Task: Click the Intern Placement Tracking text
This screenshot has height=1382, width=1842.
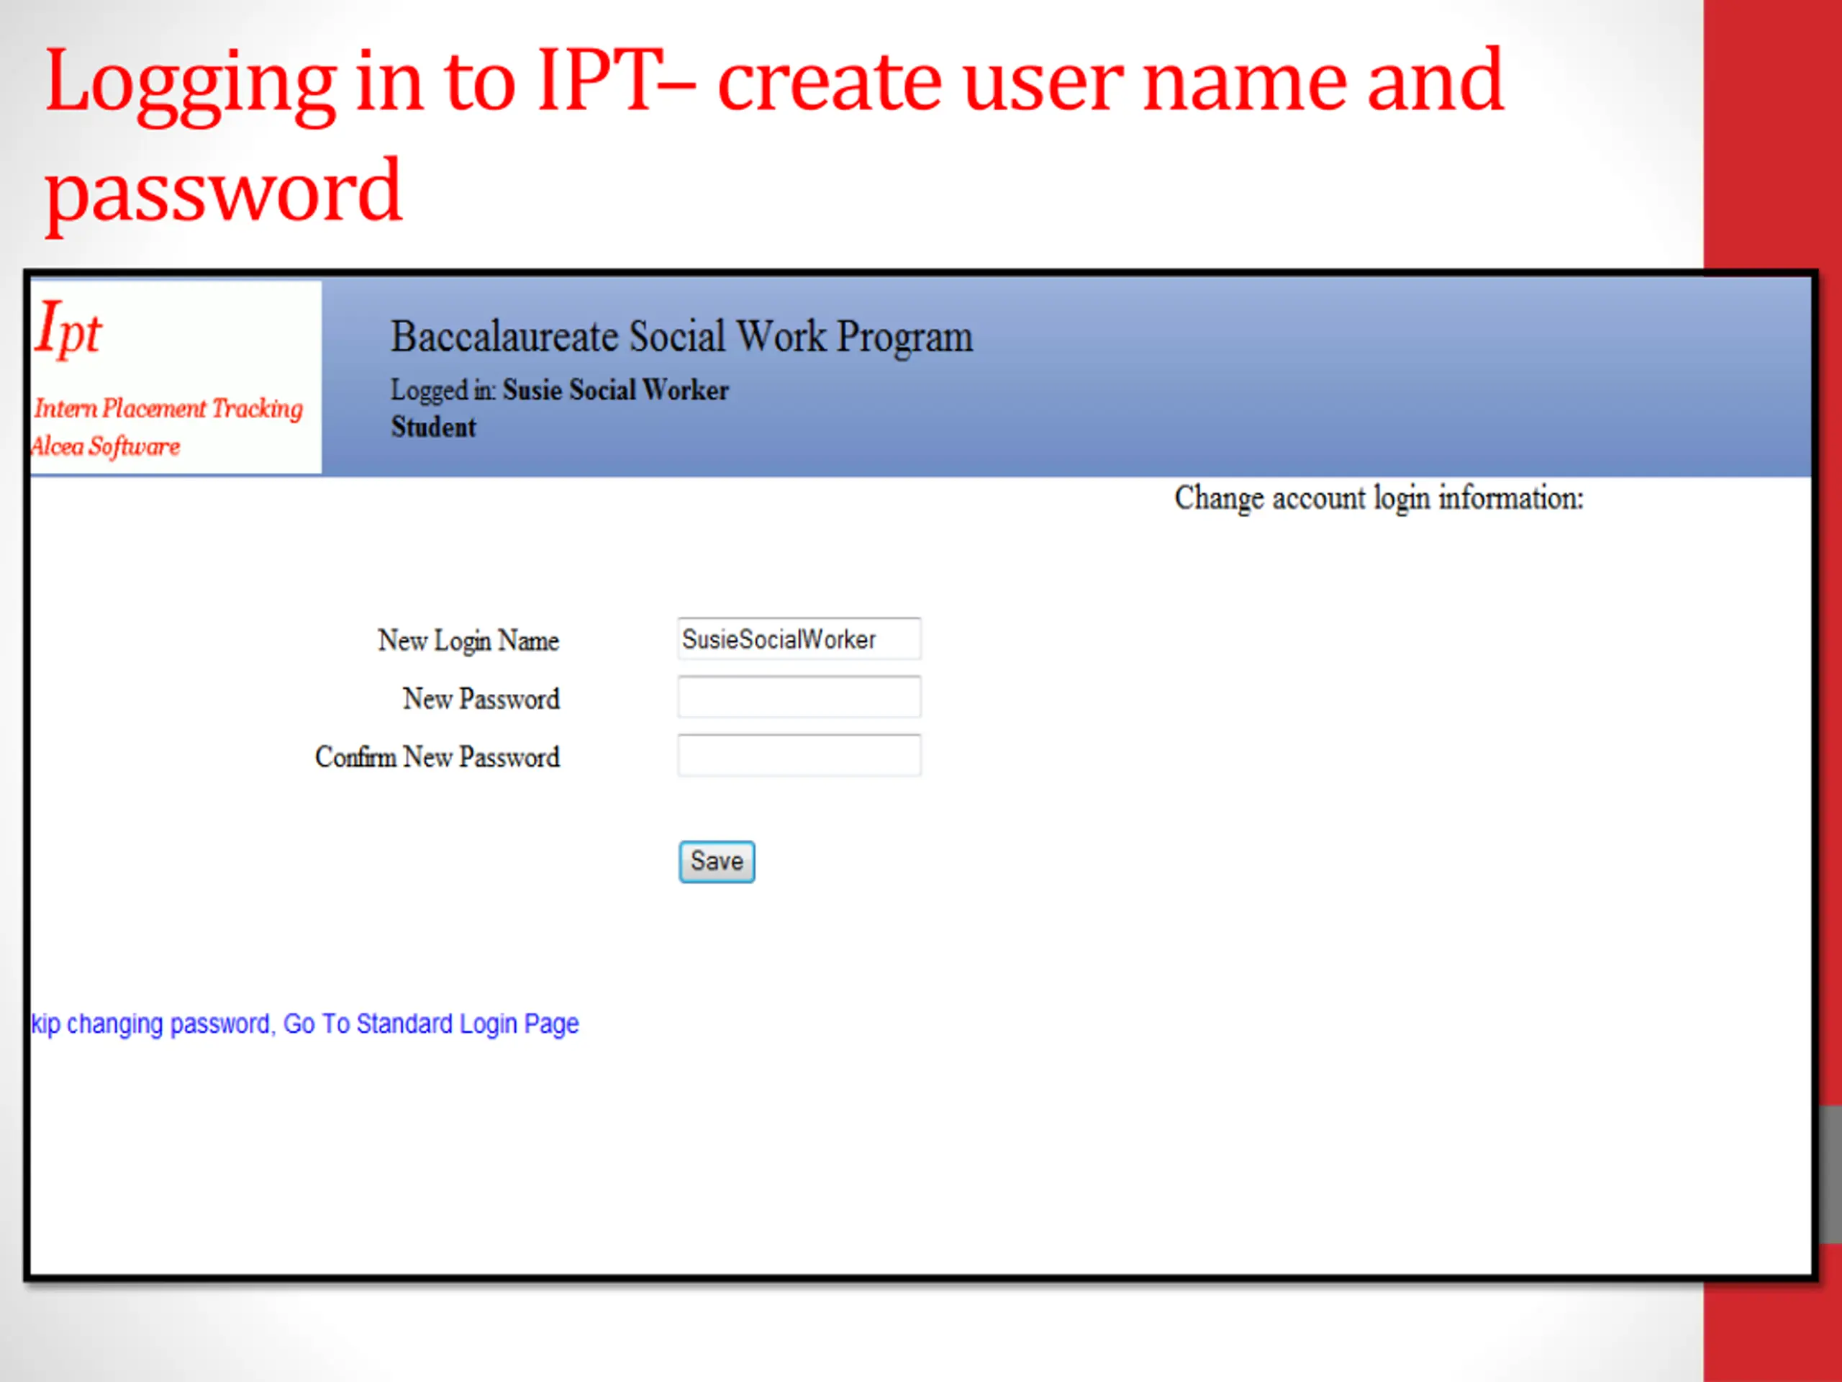Action: 168,408
